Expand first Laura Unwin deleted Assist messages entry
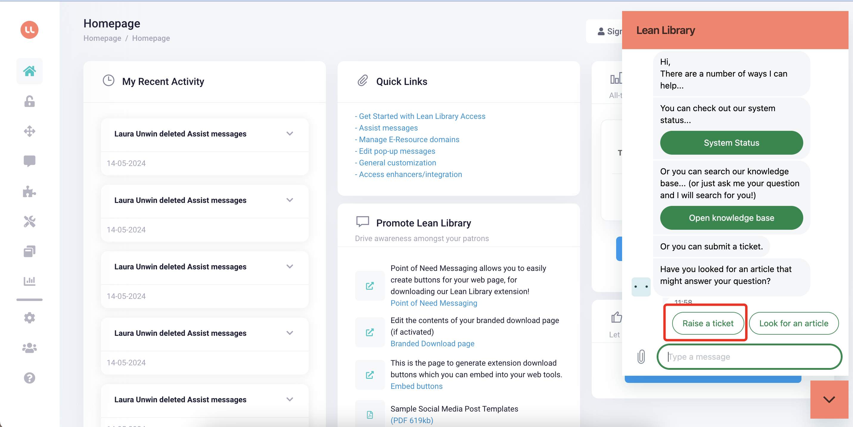The height and width of the screenshot is (427, 853). pos(290,133)
